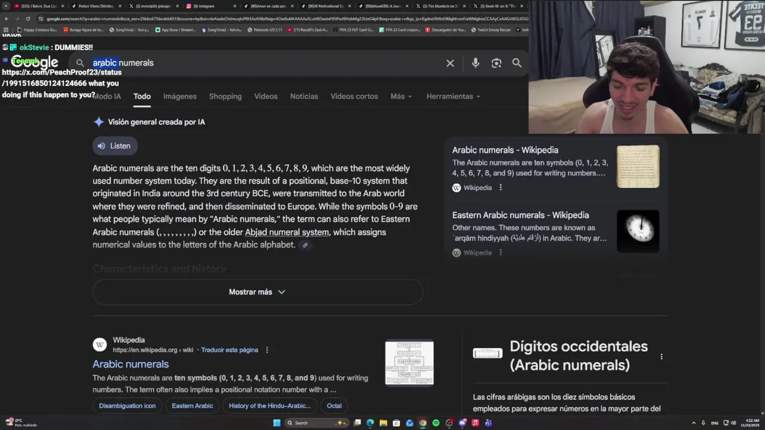Clear the search box with the X icon
This screenshot has height=430, width=765.
click(450, 63)
